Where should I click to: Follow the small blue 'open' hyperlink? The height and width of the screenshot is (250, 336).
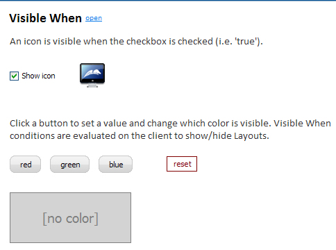(x=94, y=18)
